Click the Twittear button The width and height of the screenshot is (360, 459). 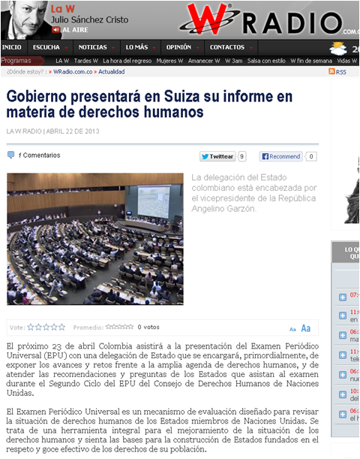click(x=217, y=156)
